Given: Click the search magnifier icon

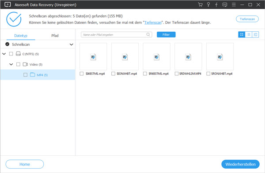Looking at the screenshot, I should pyautogui.click(x=148, y=34).
